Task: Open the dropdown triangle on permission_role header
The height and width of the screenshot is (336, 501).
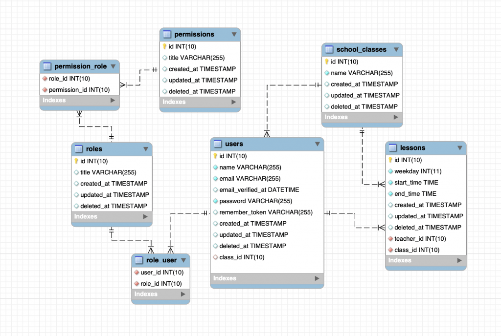Action: point(114,66)
